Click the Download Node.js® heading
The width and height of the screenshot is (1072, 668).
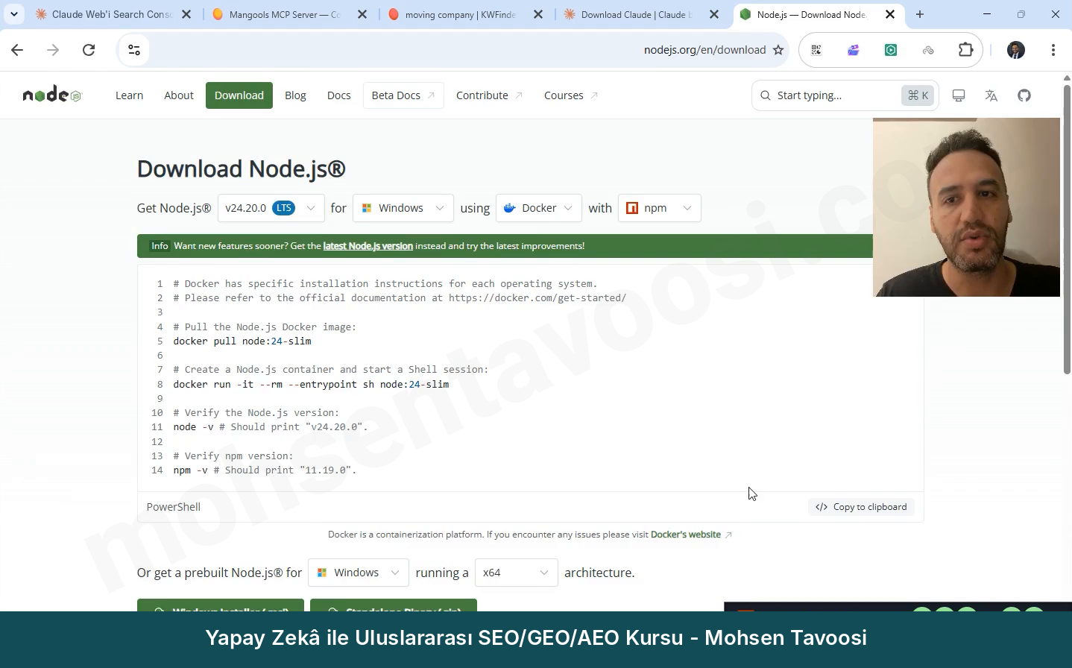tap(242, 169)
